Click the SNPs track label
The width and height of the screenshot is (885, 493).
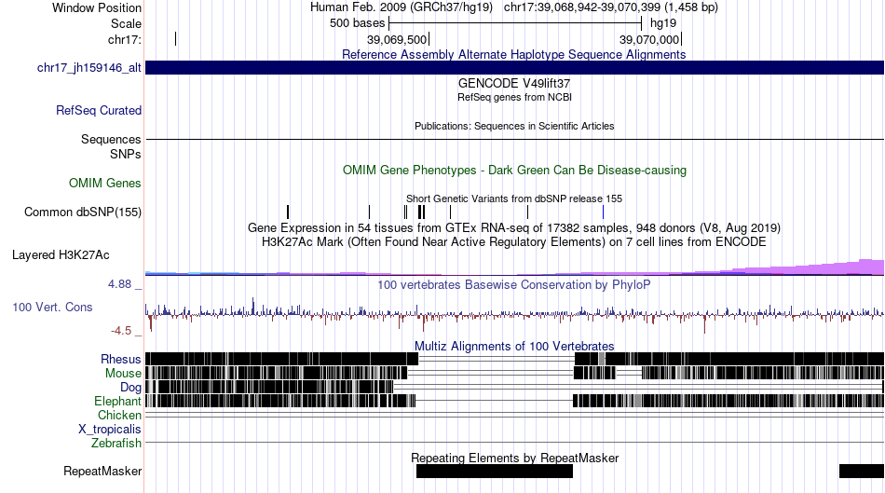click(x=126, y=154)
